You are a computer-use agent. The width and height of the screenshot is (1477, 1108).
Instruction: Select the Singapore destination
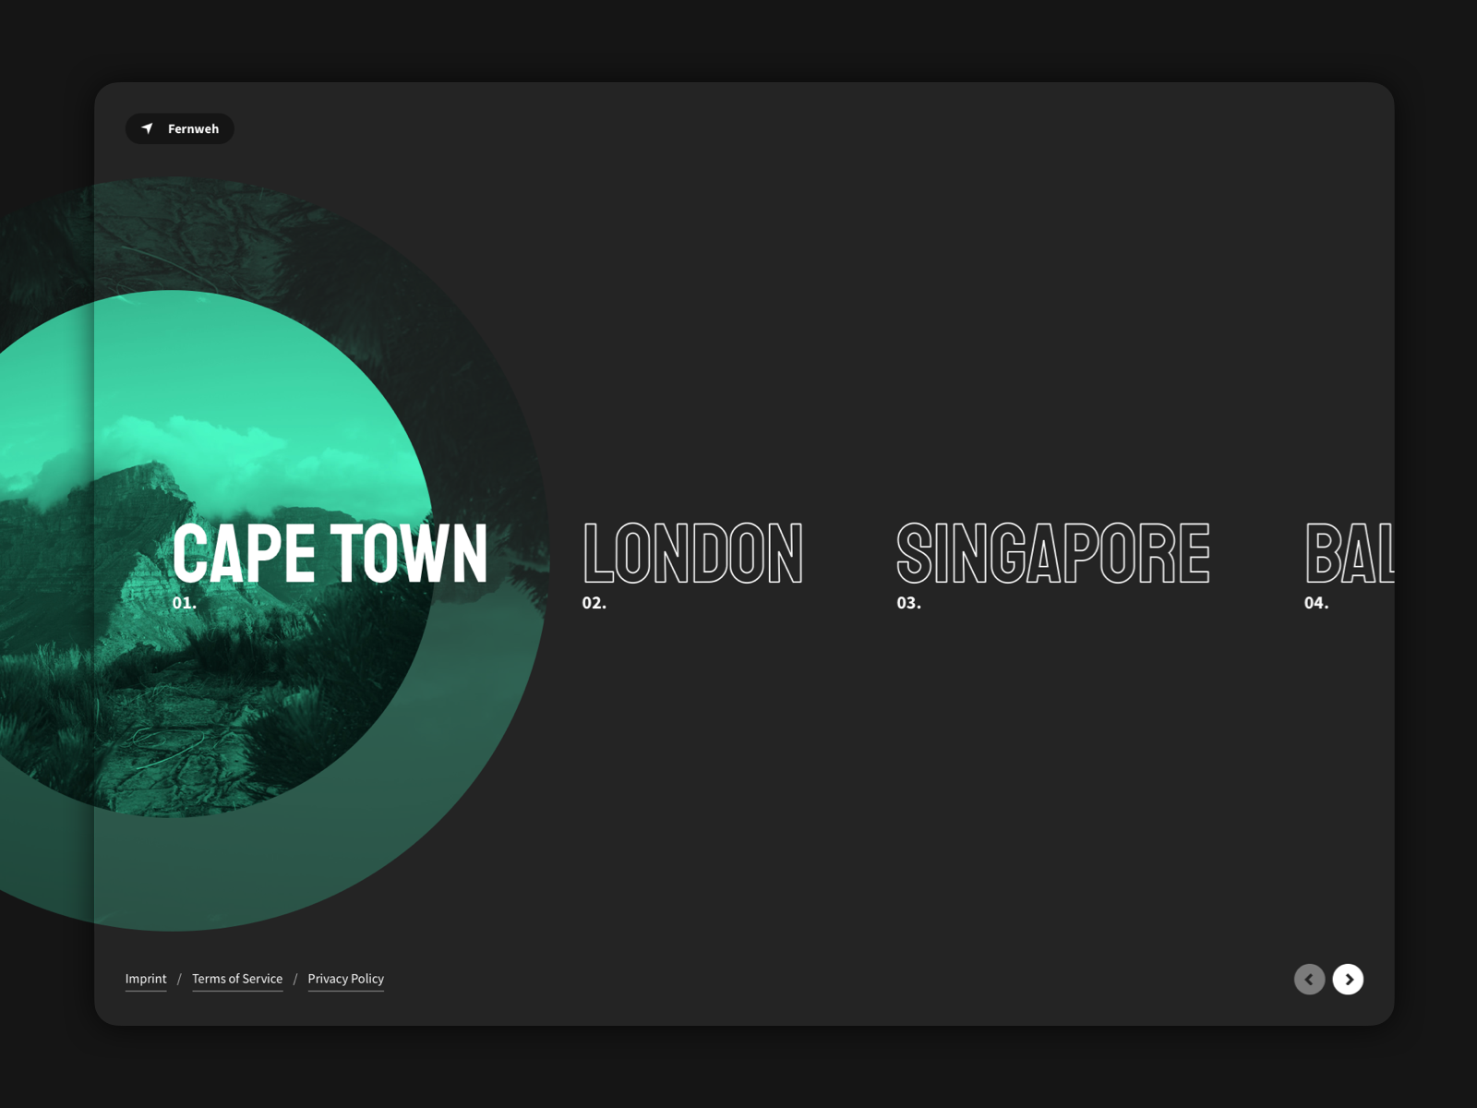1053,553
